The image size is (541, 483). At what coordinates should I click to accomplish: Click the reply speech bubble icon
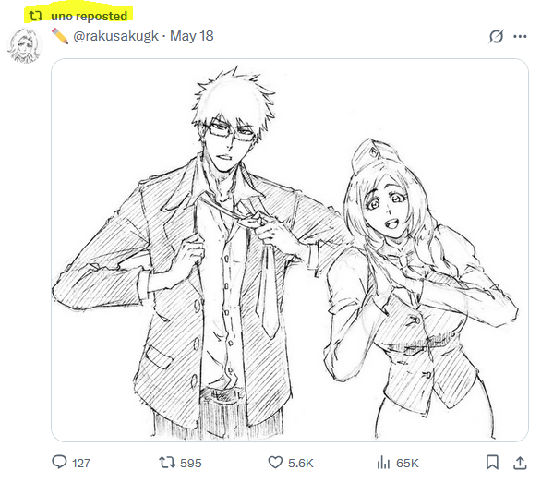pos(59,462)
